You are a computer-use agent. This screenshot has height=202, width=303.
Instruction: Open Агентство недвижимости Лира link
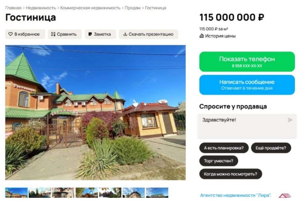[x=236, y=195]
